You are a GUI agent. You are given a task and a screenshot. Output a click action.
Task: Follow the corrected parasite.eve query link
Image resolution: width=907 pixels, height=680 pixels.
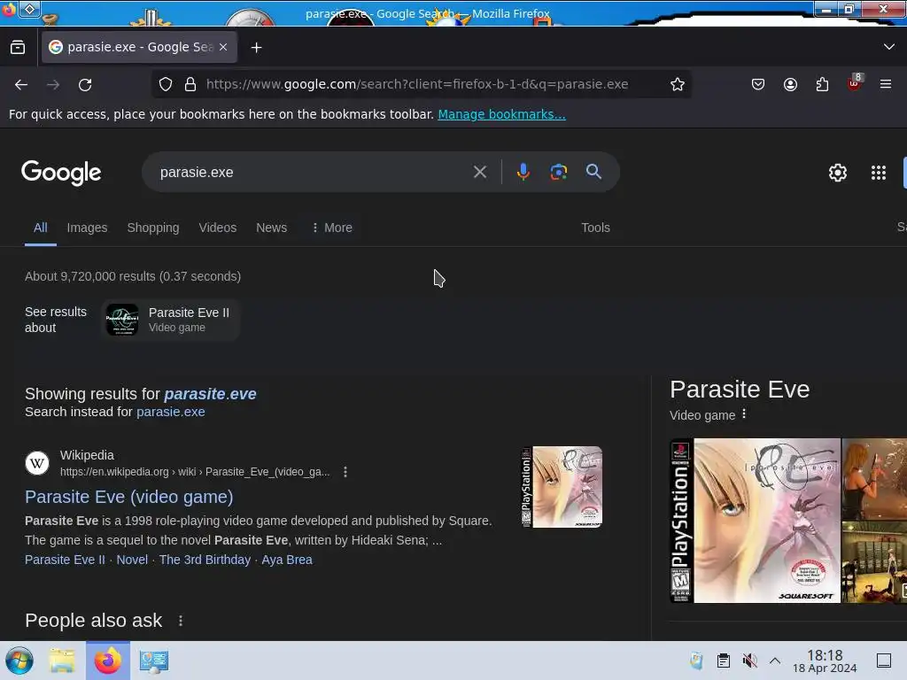pyautogui.click(x=210, y=394)
